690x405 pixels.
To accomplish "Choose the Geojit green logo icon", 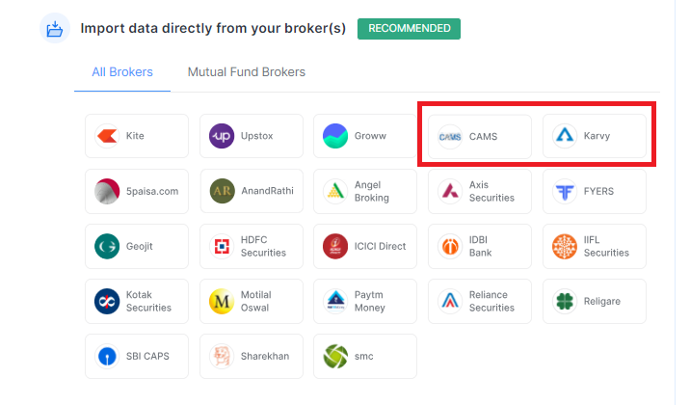I will tap(107, 246).
